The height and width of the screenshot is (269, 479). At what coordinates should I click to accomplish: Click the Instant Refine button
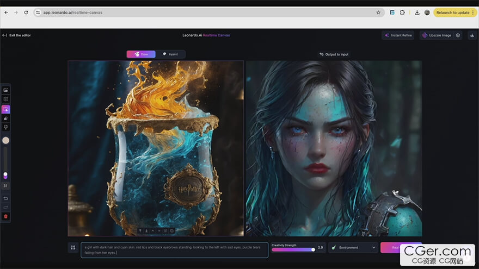pyautogui.click(x=398, y=35)
